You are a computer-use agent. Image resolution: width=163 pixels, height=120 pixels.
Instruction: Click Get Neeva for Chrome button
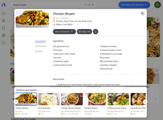[x=134, y=5]
